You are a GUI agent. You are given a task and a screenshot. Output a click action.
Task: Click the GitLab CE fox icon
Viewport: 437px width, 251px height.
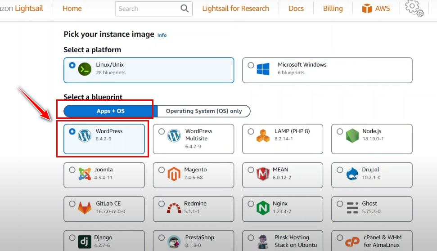click(x=85, y=208)
